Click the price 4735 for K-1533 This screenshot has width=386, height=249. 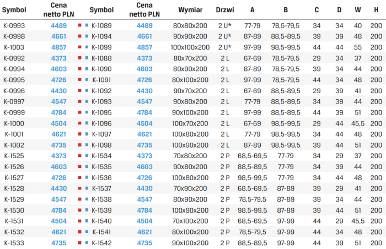[x=58, y=243]
